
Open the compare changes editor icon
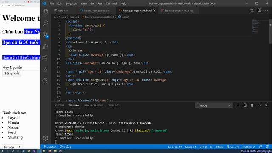pos(252,11)
